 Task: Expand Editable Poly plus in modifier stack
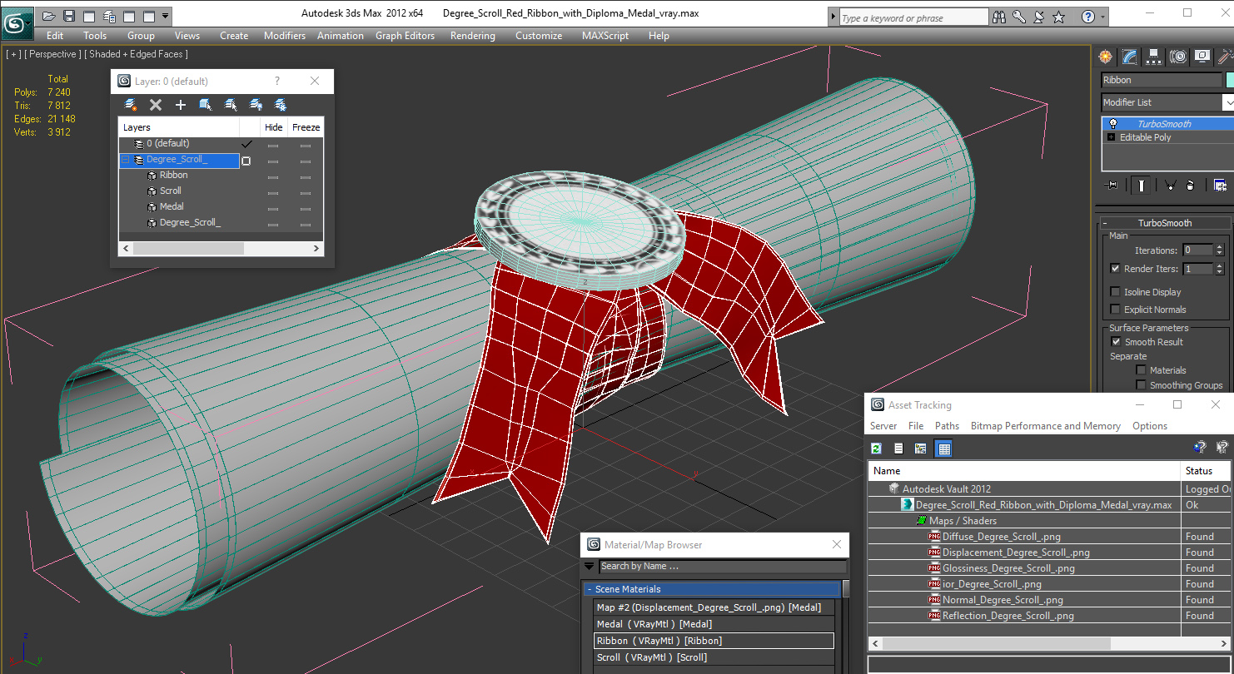pyautogui.click(x=1111, y=137)
